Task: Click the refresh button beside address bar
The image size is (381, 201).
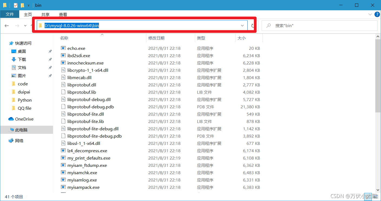Action: click(253, 25)
